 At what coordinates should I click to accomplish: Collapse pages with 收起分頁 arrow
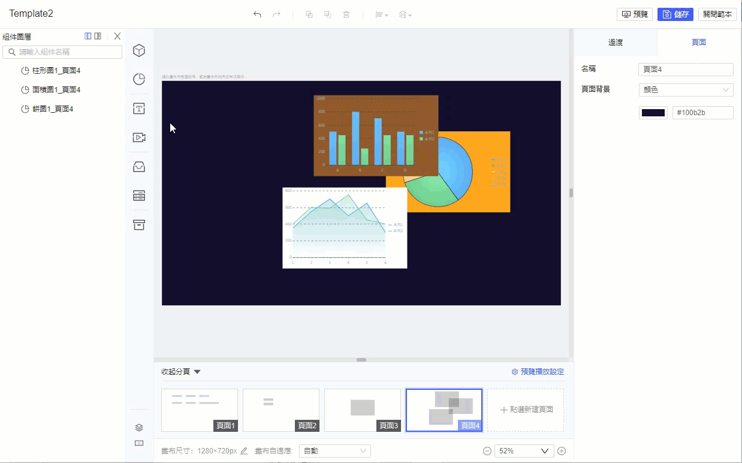197,372
